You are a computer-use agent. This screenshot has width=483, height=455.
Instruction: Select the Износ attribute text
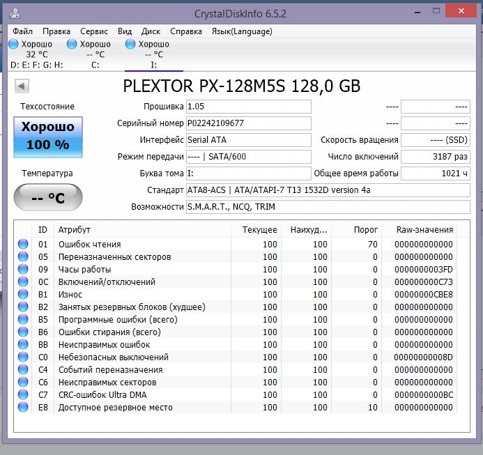pyautogui.click(x=70, y=295)
